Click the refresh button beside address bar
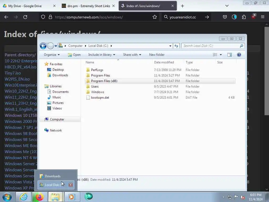Image resolution: width=269 pixels, height=202 pixels. point(176,46)
